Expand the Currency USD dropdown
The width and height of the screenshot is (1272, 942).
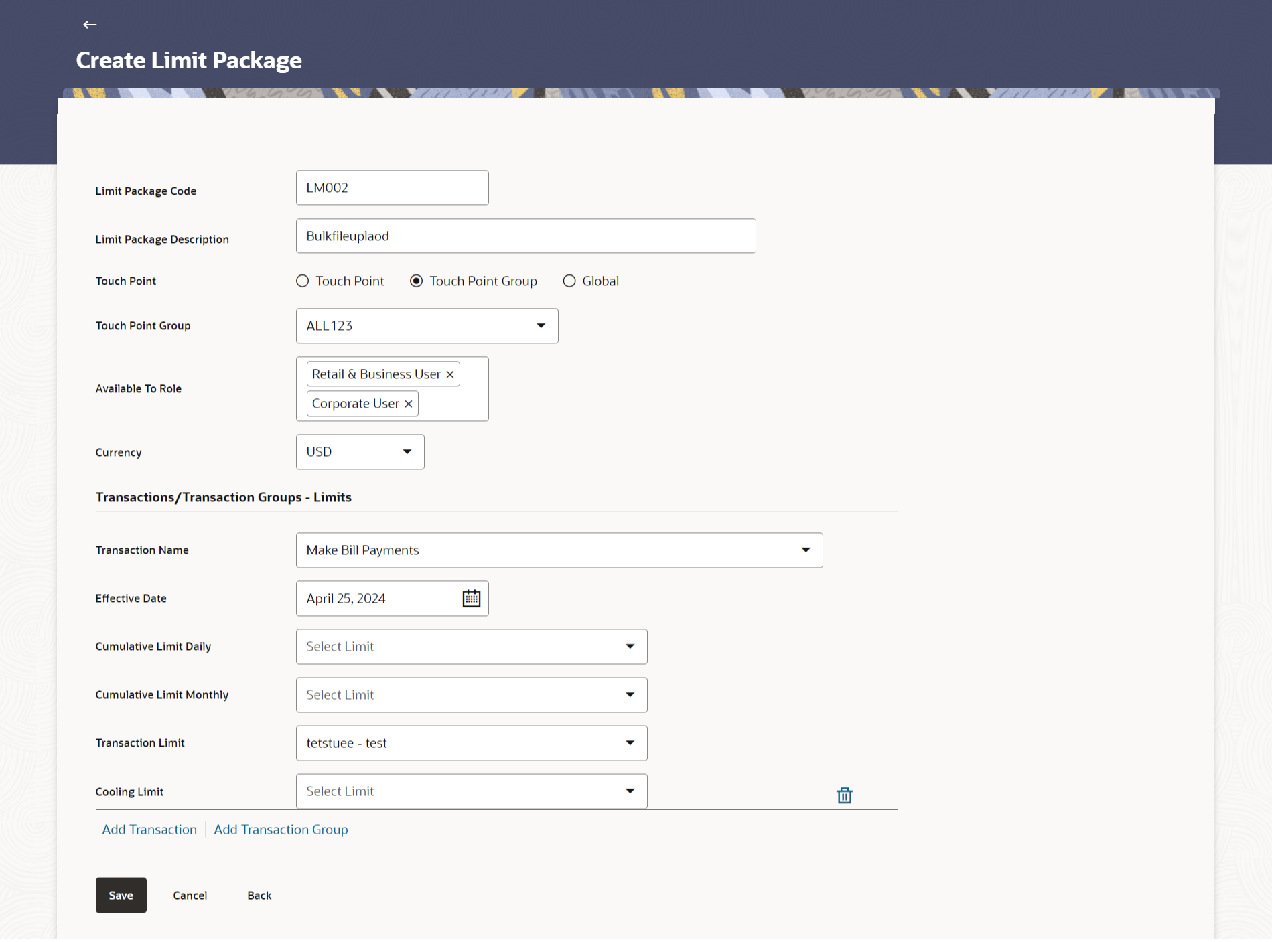[360, 452]
